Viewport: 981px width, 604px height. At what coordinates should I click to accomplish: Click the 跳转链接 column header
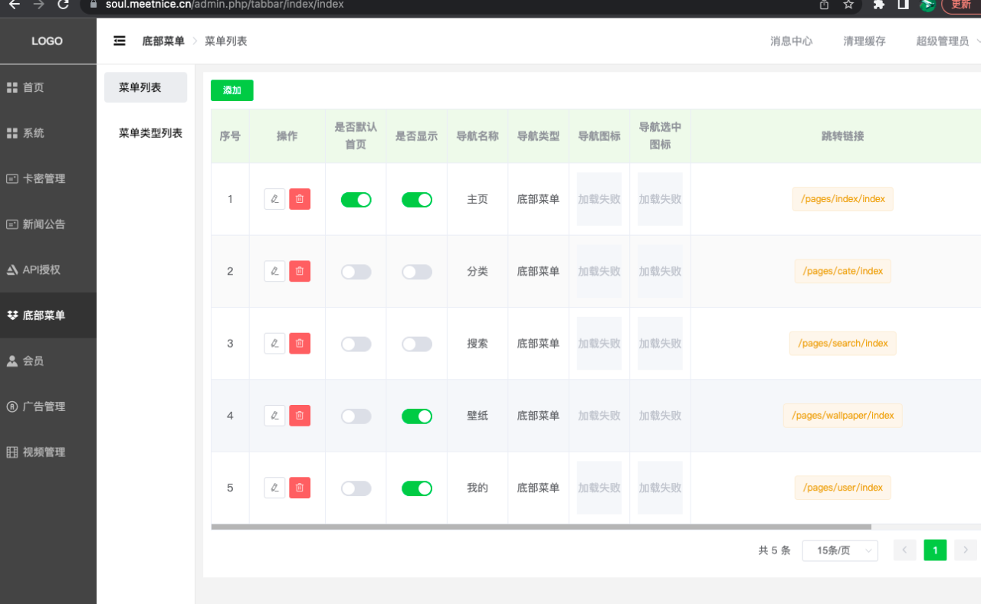pyautogui.click(x=843, y=136)
